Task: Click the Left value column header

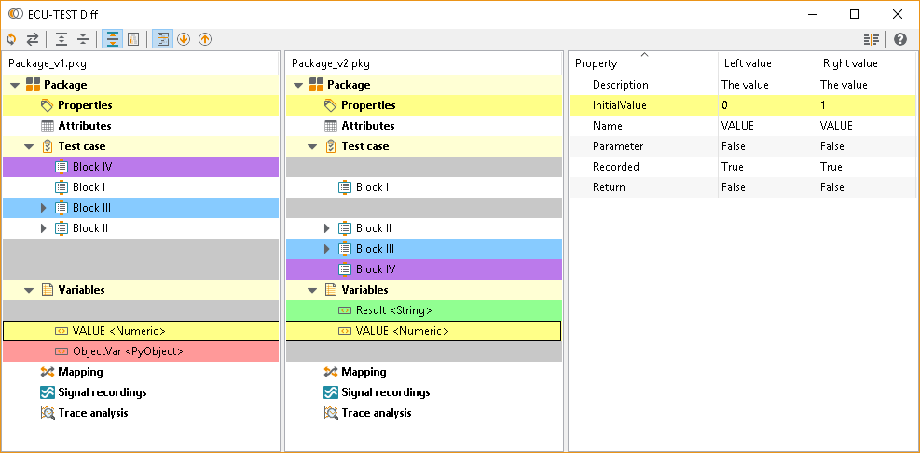Action: point(767,63)
